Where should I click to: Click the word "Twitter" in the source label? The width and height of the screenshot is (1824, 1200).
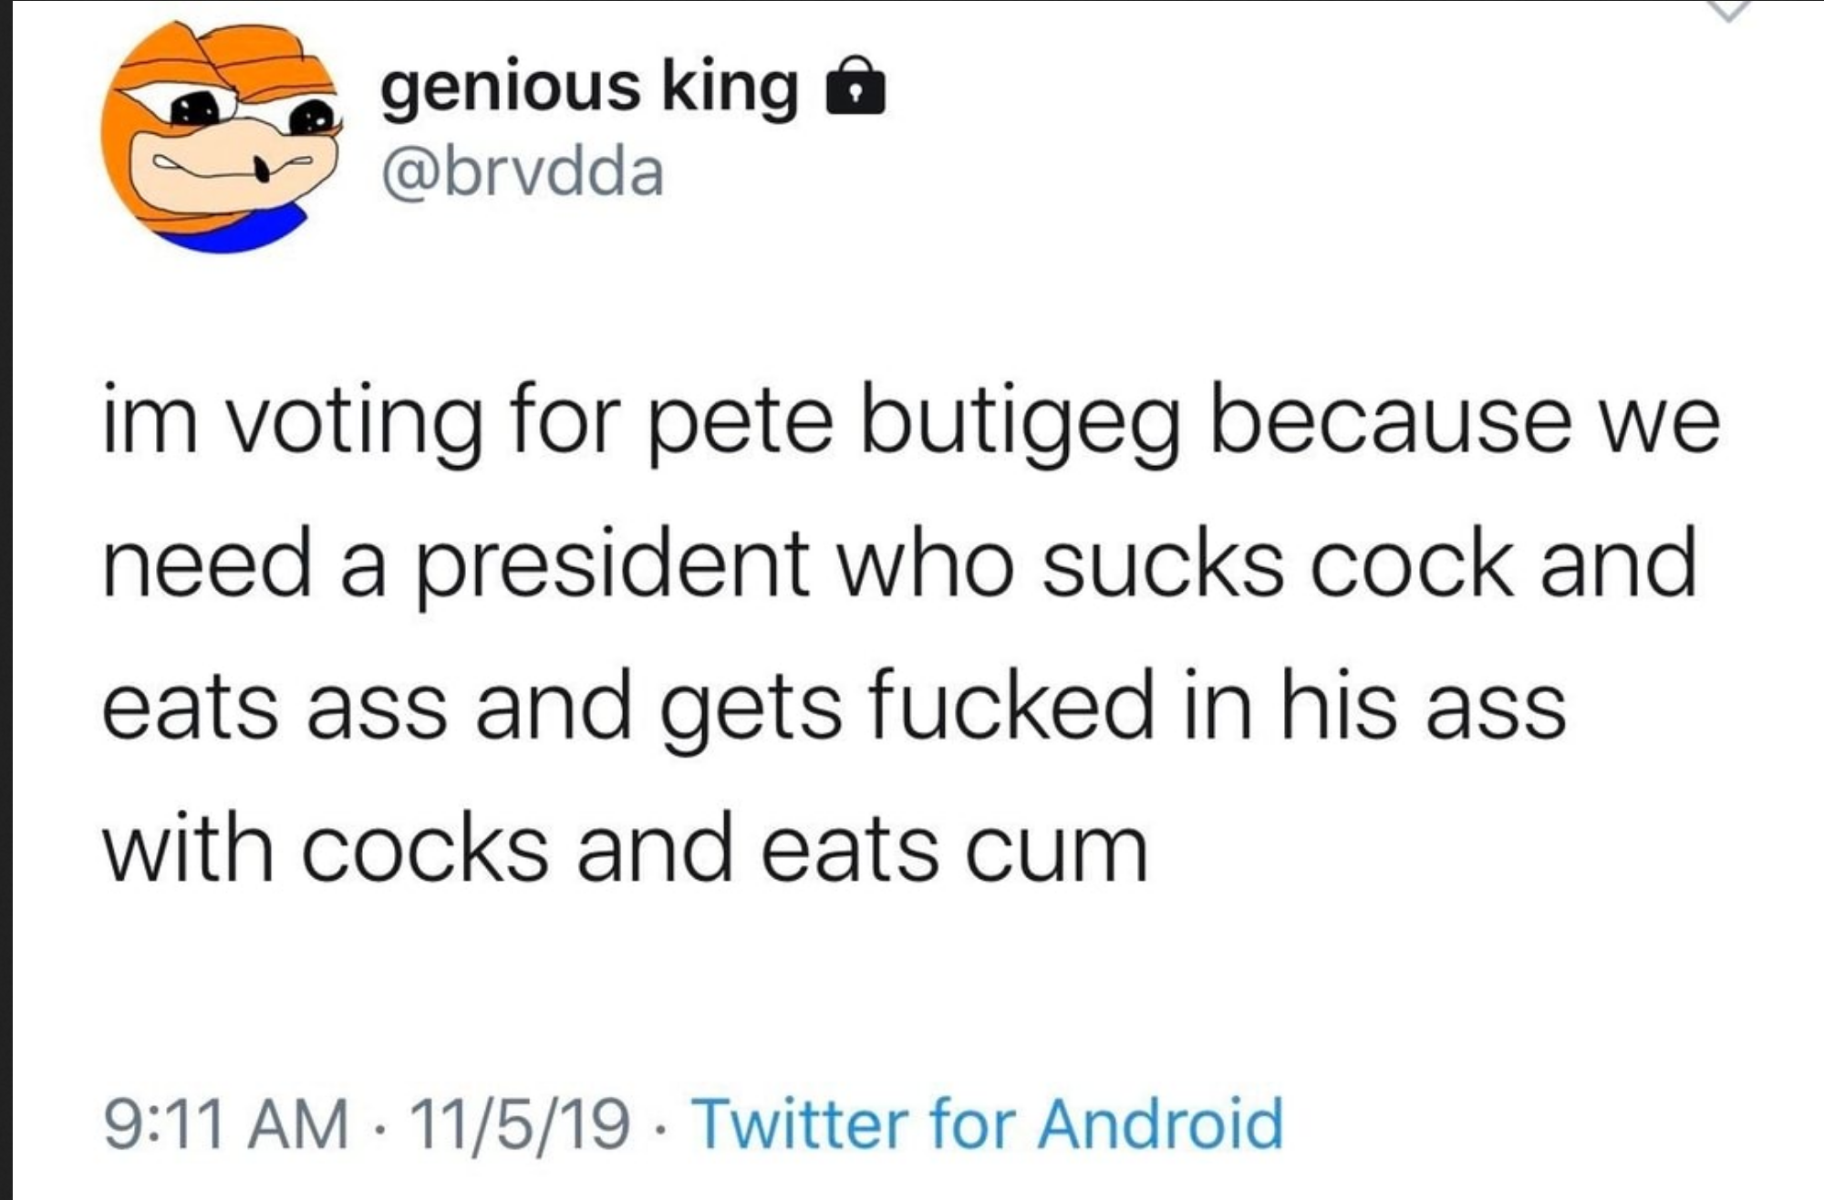801,1123
